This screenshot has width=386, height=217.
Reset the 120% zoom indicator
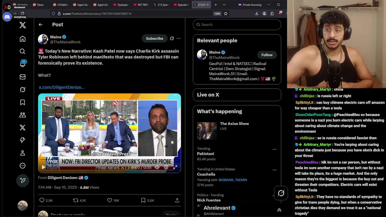pyautogui.click(x=217, y=14)
